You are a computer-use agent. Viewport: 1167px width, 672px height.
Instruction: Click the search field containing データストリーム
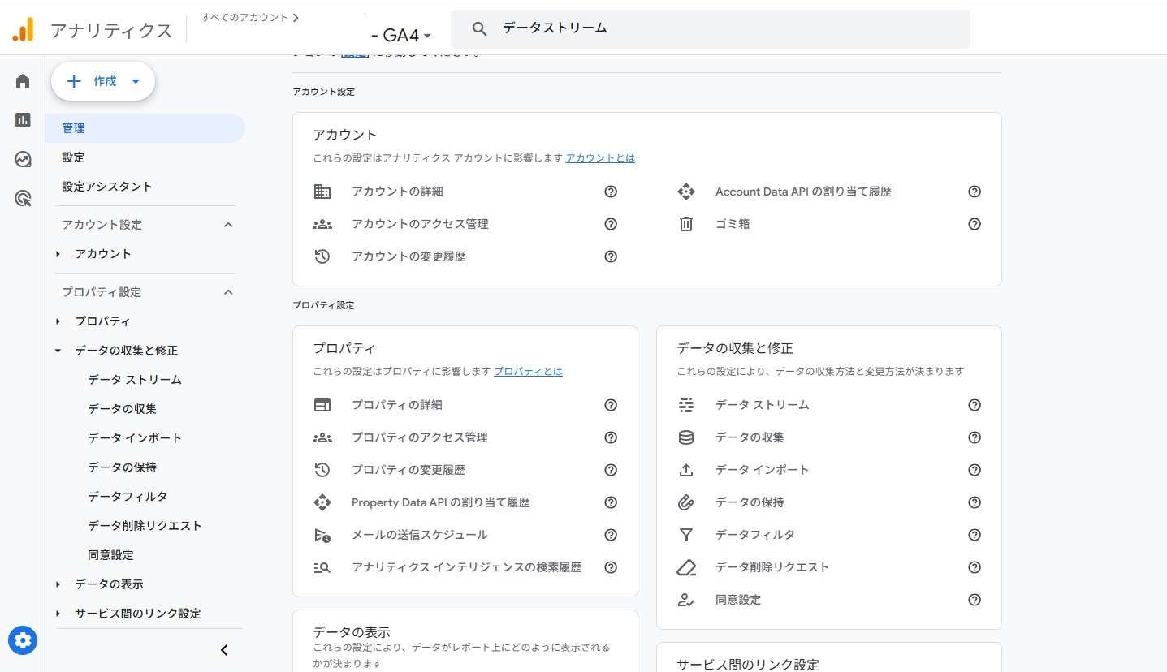(711, 29)
